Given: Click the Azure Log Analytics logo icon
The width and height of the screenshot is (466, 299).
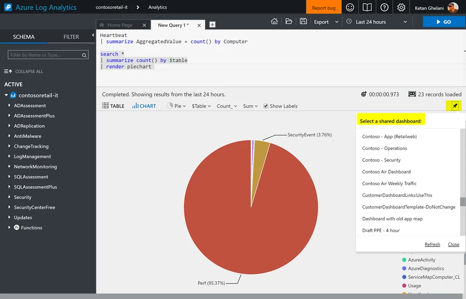Looking at the screenshot, I should click(x=8, y=7).
